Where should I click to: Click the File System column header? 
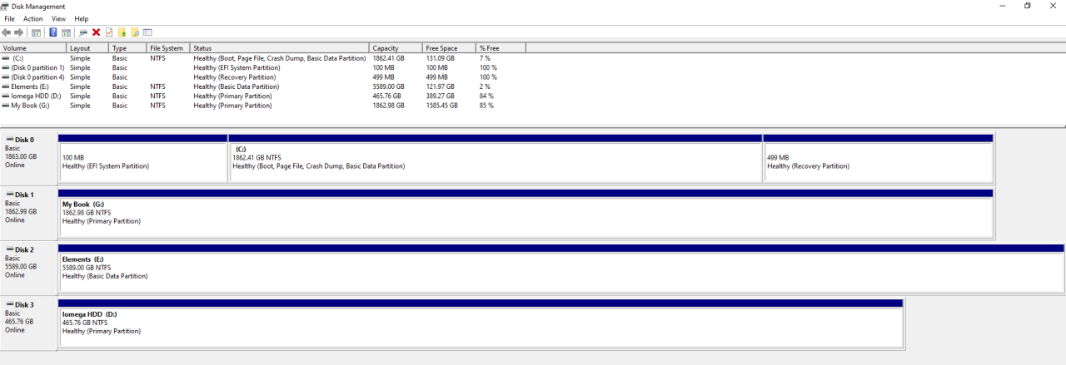pyautogui.click(x=167, y=48)
